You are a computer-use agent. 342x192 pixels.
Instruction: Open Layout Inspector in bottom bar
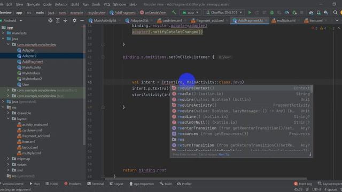click(x=330, y=184)
